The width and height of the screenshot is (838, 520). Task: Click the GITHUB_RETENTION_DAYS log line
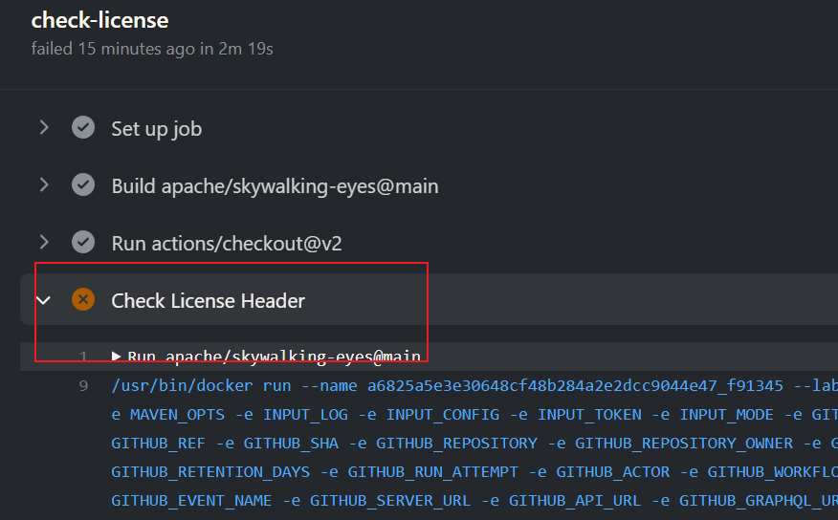click(x=474, y=472)
